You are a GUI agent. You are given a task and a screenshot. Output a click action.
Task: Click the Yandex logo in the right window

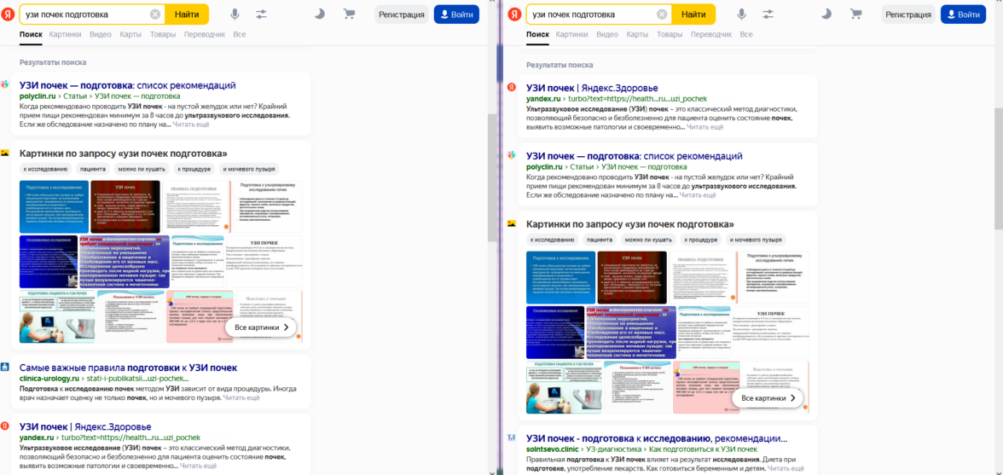tap(514, 14)
